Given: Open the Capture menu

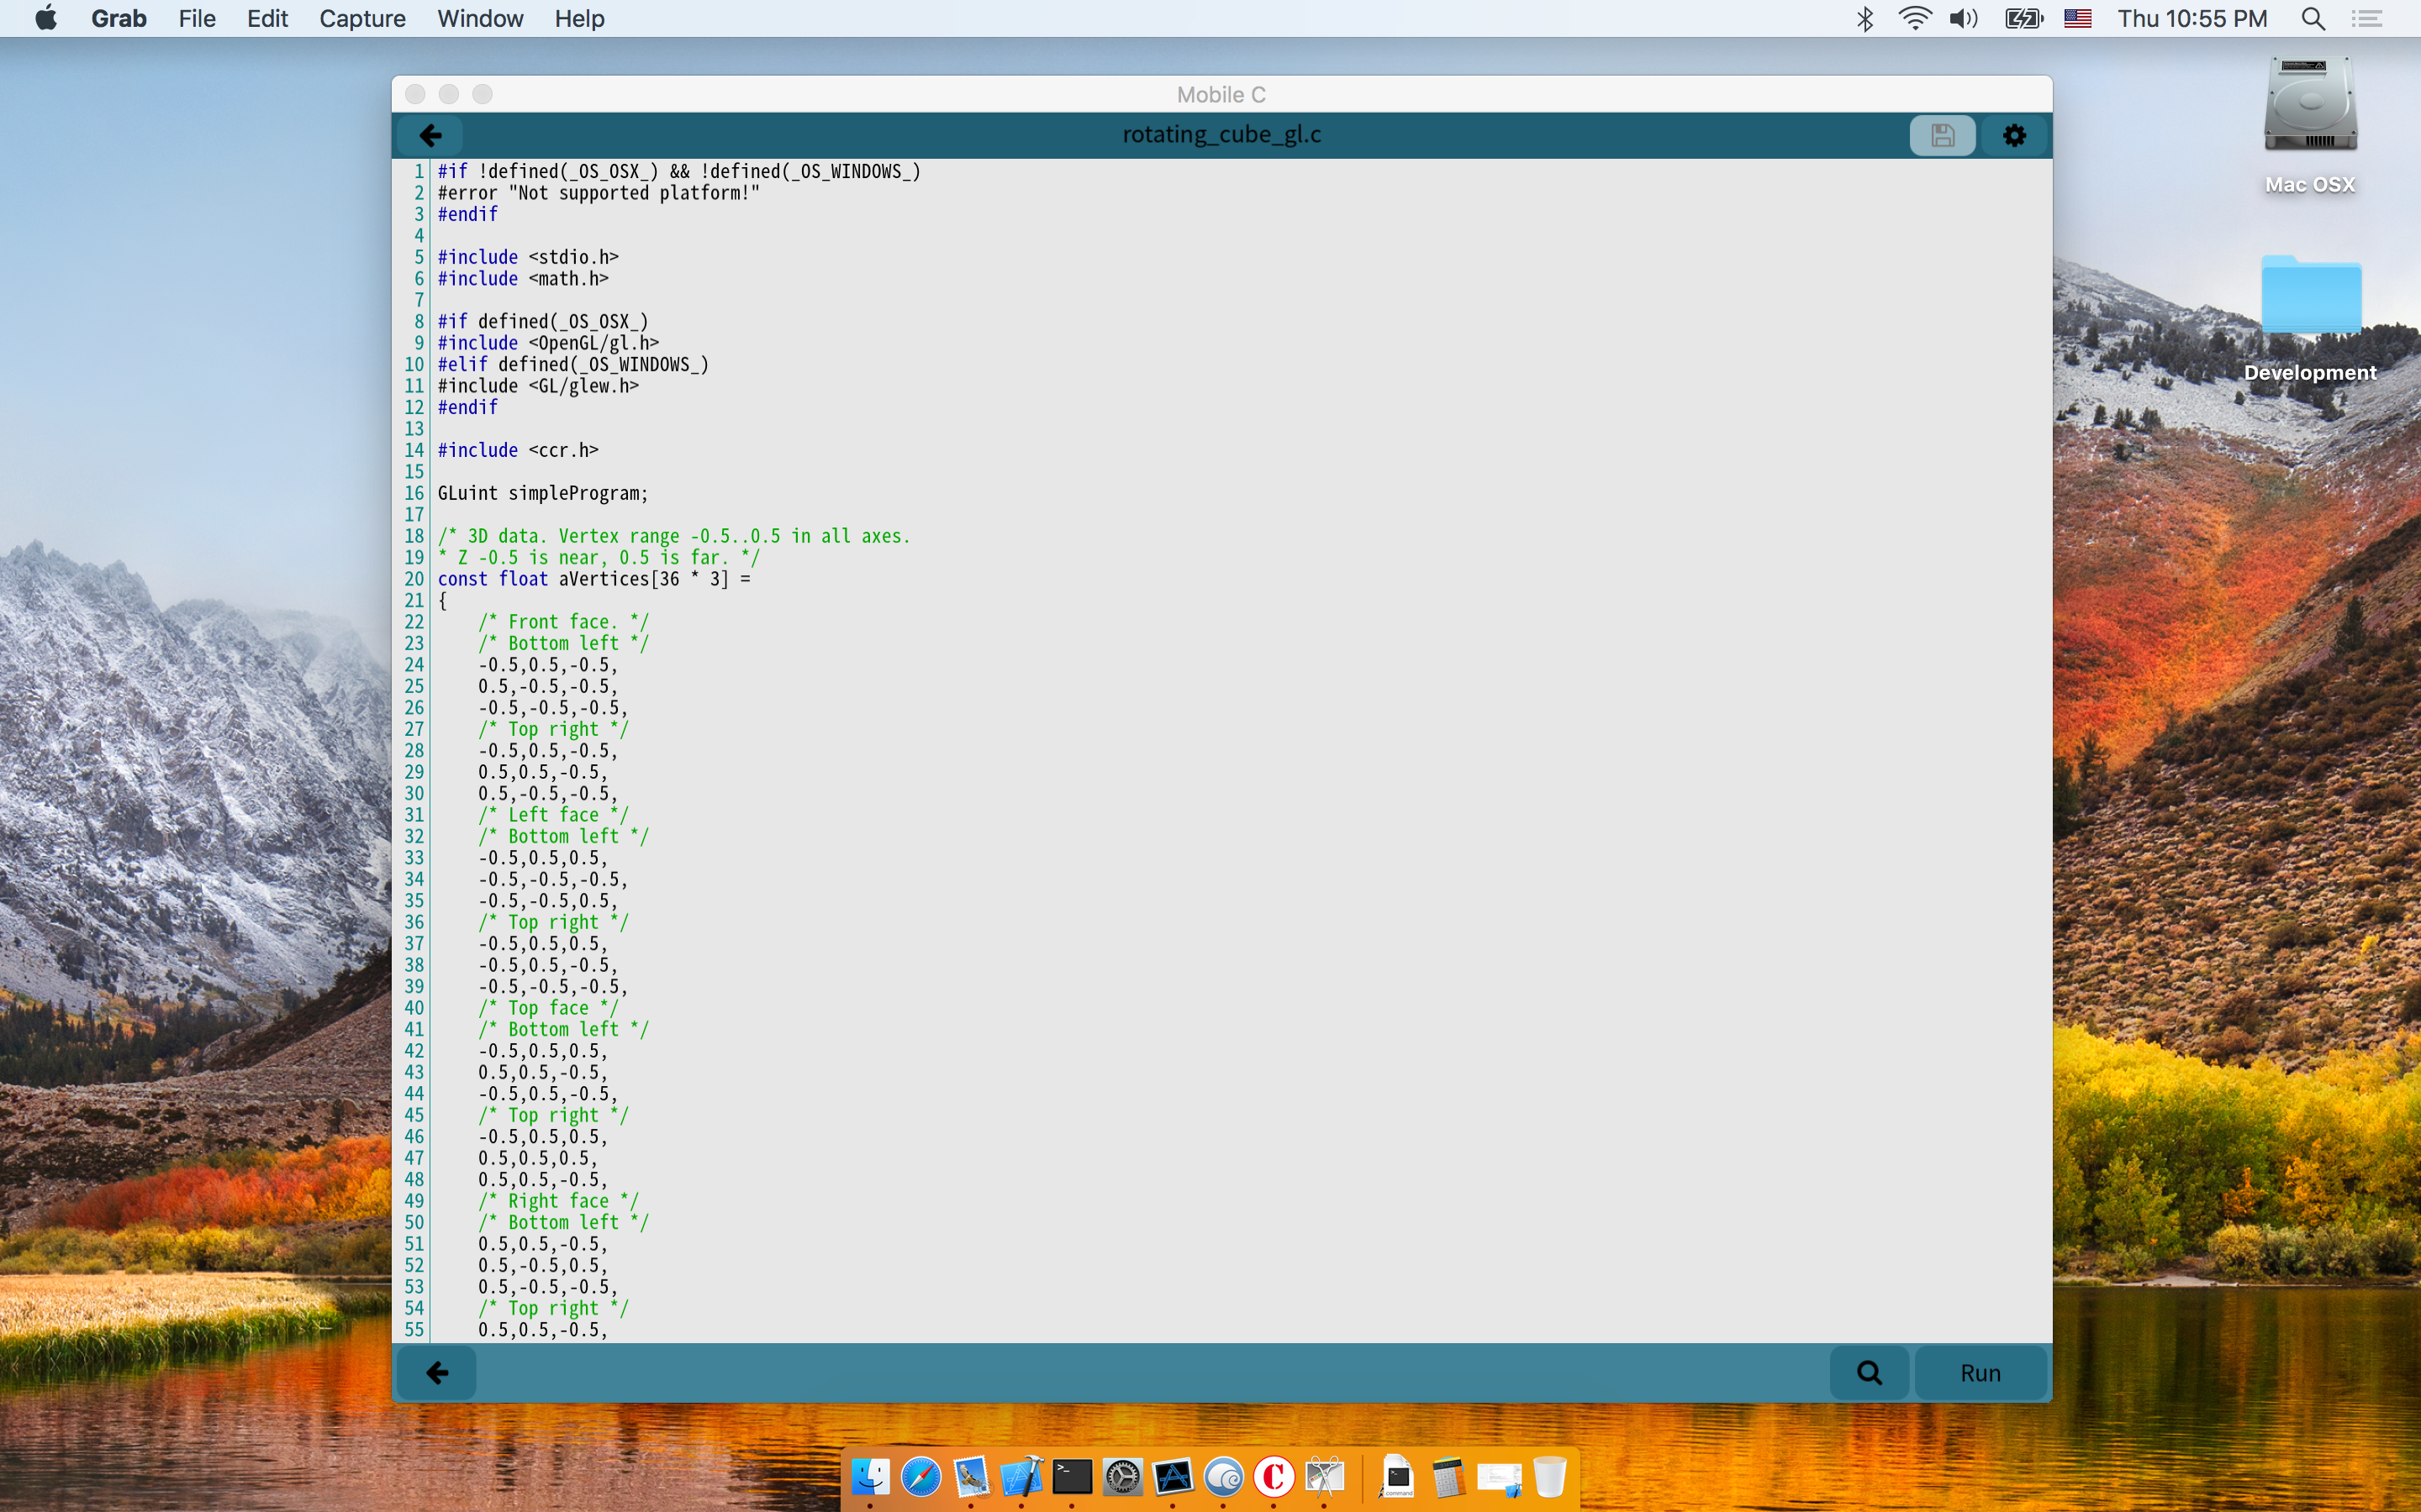Looking at the screenshot, I should 362,18.
